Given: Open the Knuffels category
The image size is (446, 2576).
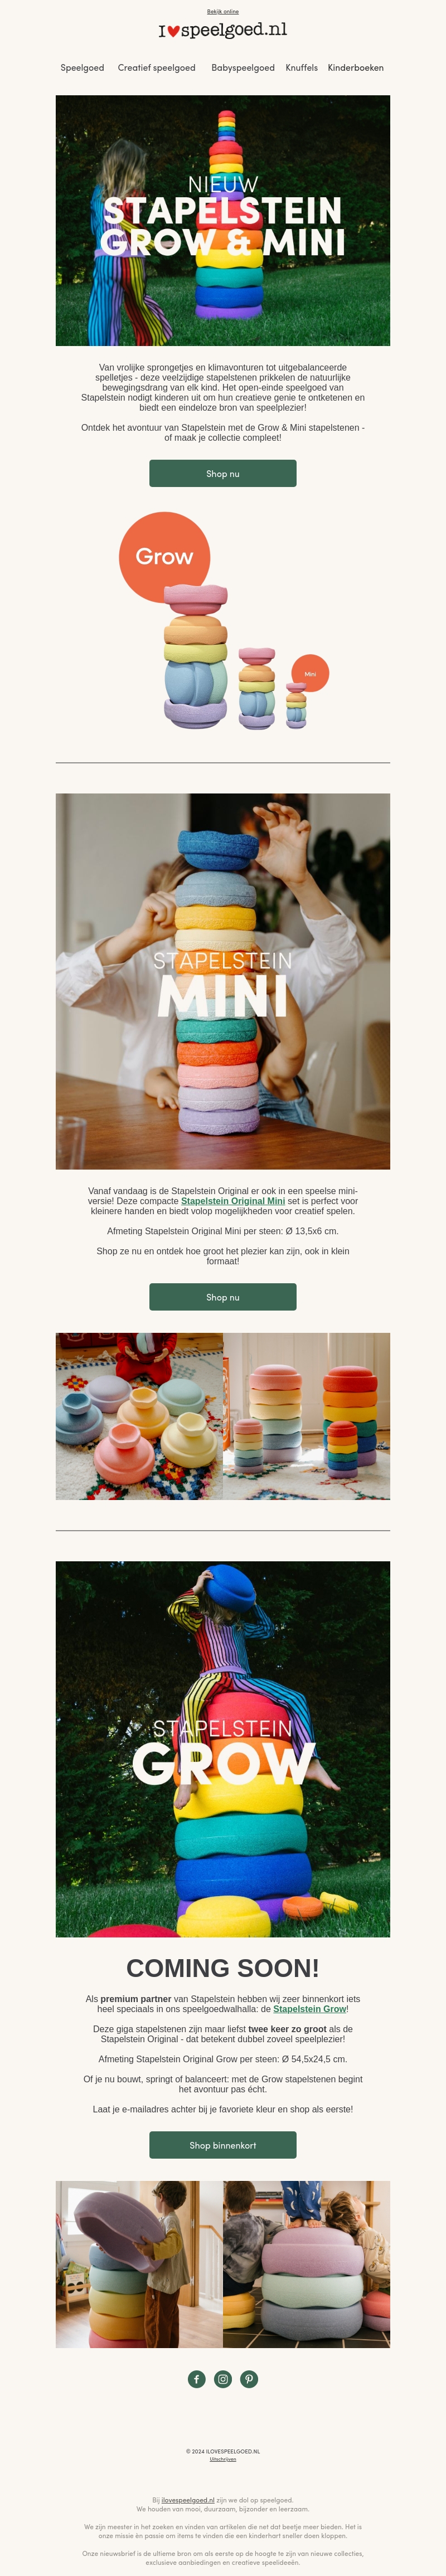Looking at the screenshot, I should tap(302, 68).
